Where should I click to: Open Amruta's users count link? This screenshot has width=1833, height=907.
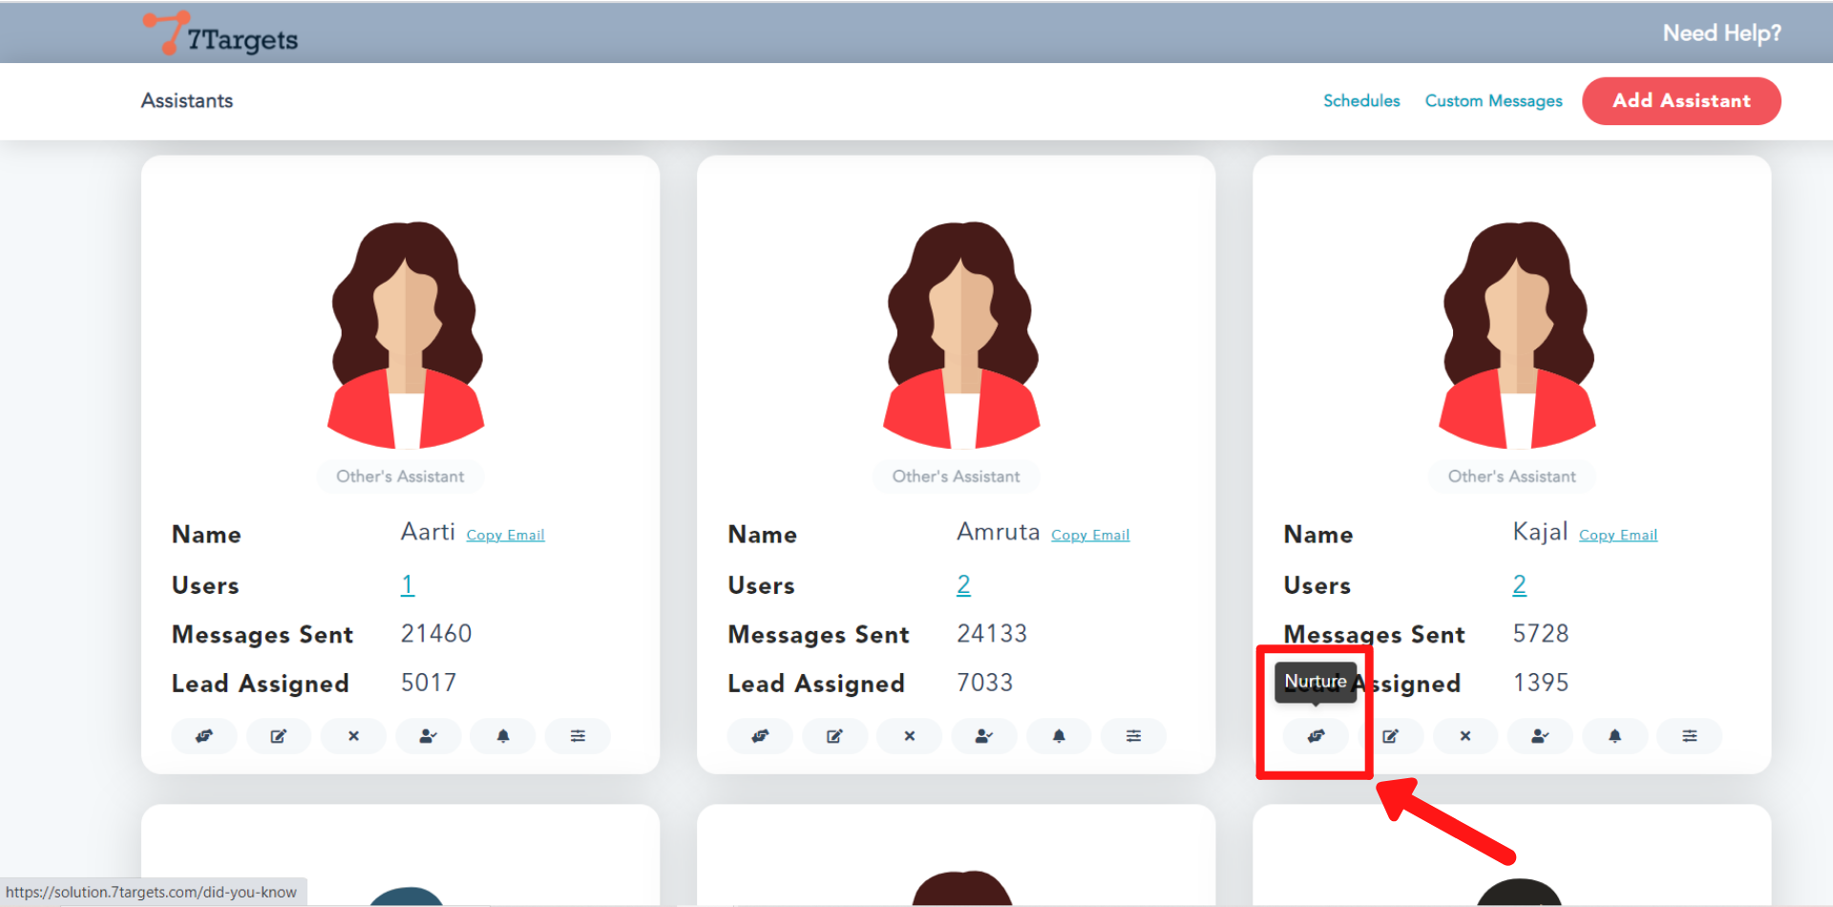tap(963, 585)
